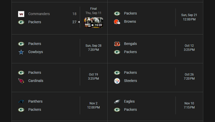Click the Packers final score of 27
Screen dimensions: 215x122
[74, 22]
